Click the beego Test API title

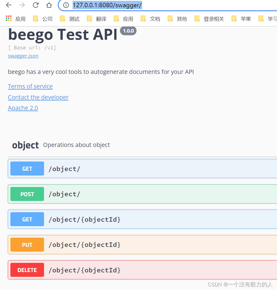point(63,34)
